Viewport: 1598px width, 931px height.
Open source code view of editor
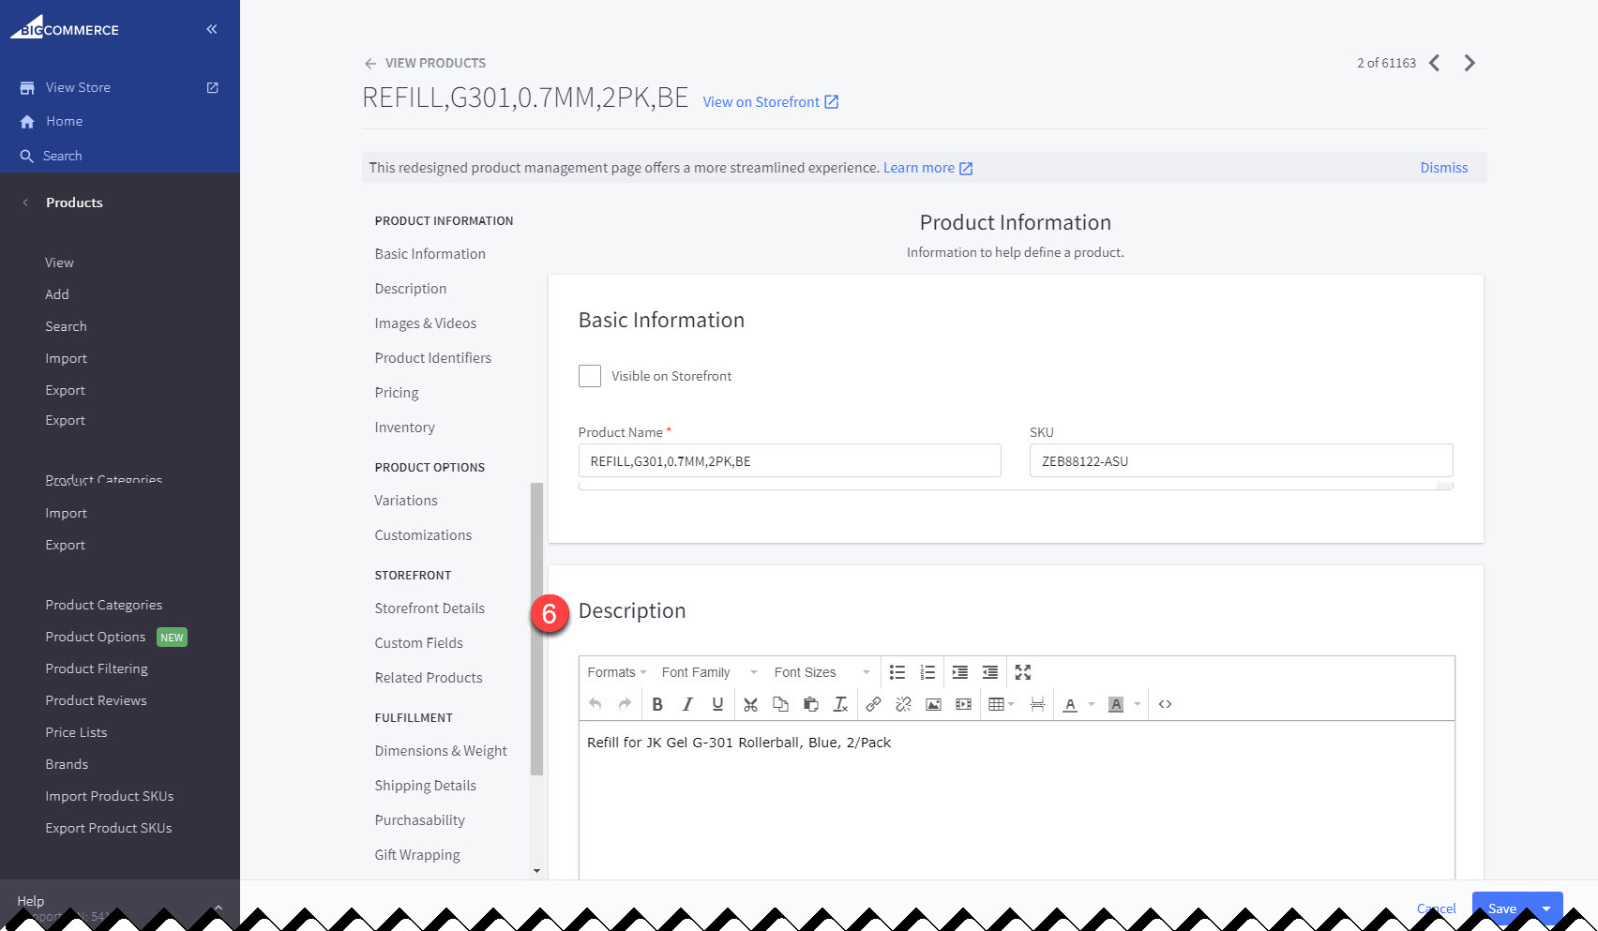[1165, 704]
